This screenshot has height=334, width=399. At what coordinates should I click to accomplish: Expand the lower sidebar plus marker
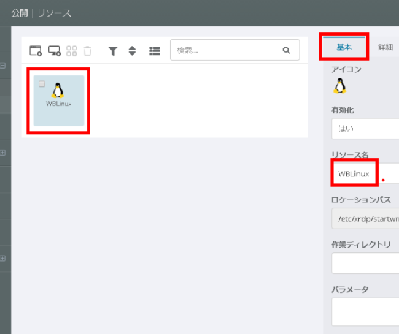[3, 258]
